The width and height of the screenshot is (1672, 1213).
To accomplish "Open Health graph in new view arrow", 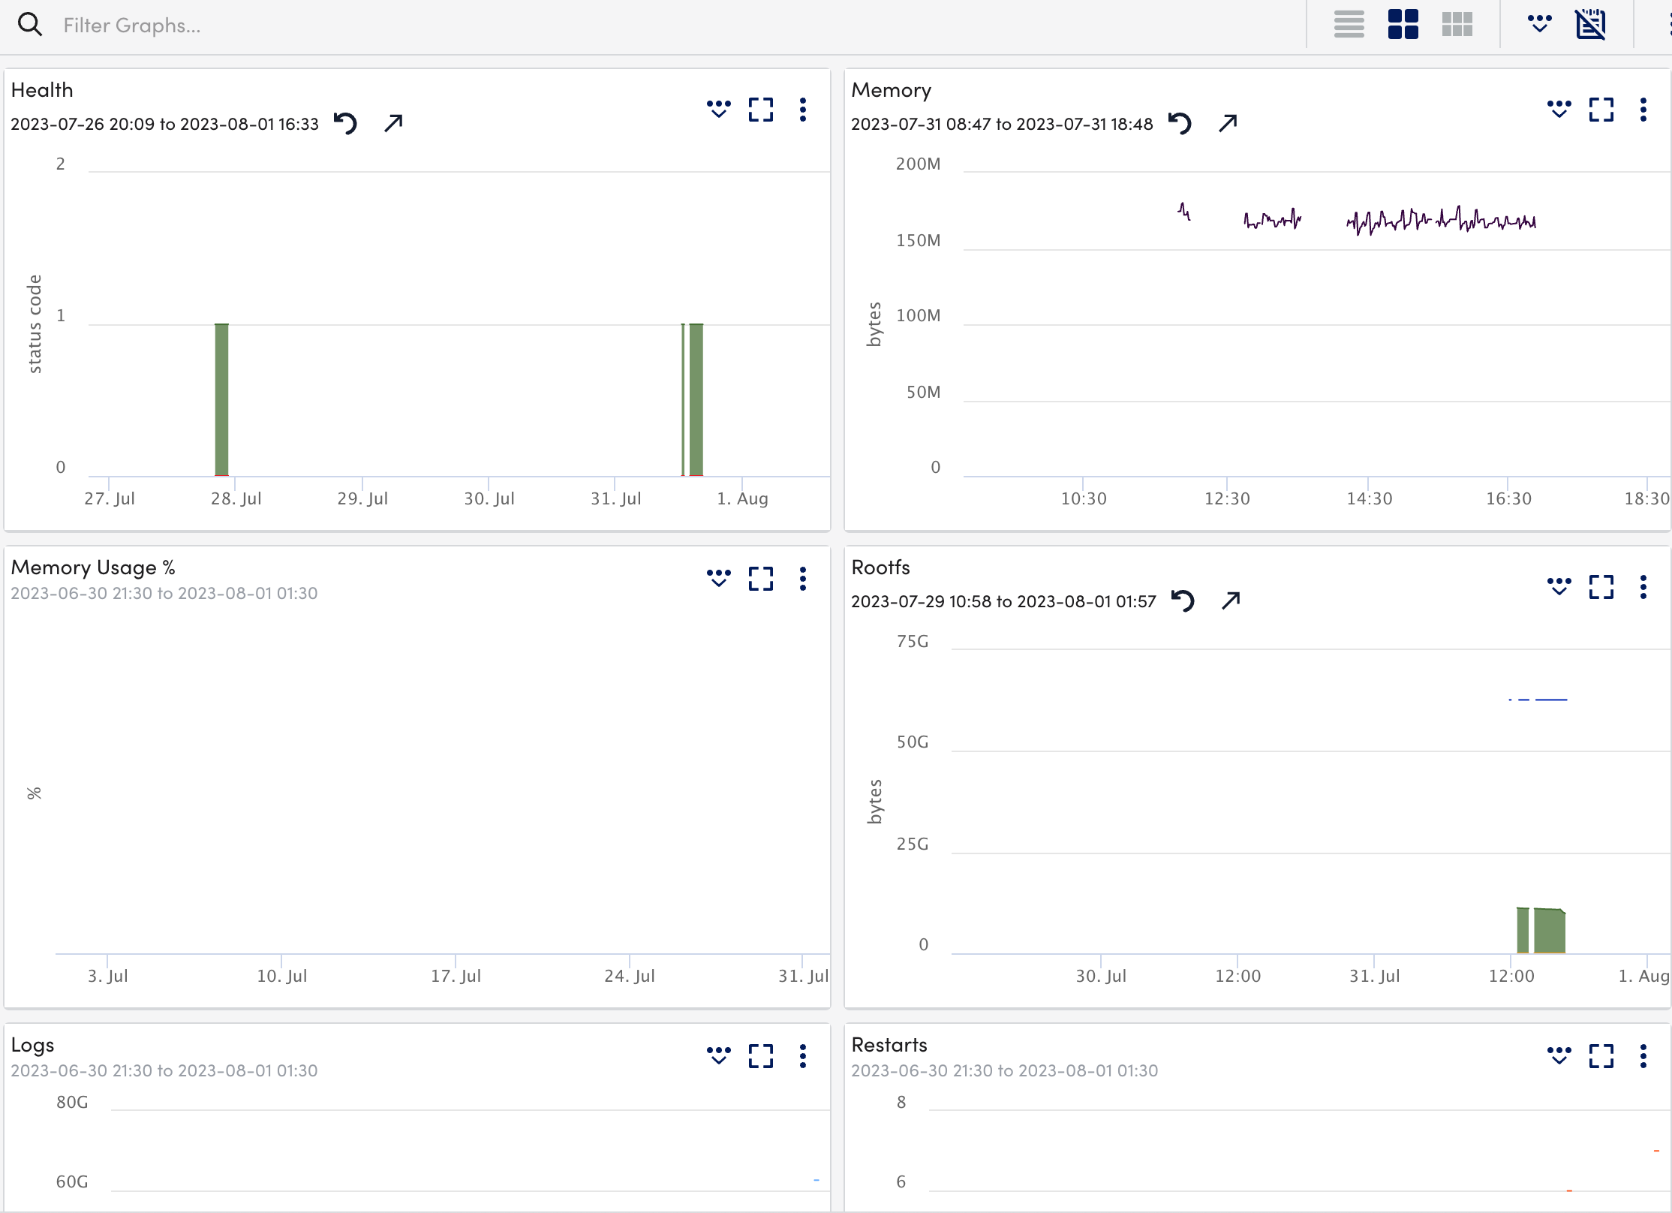I will [393, 123].
